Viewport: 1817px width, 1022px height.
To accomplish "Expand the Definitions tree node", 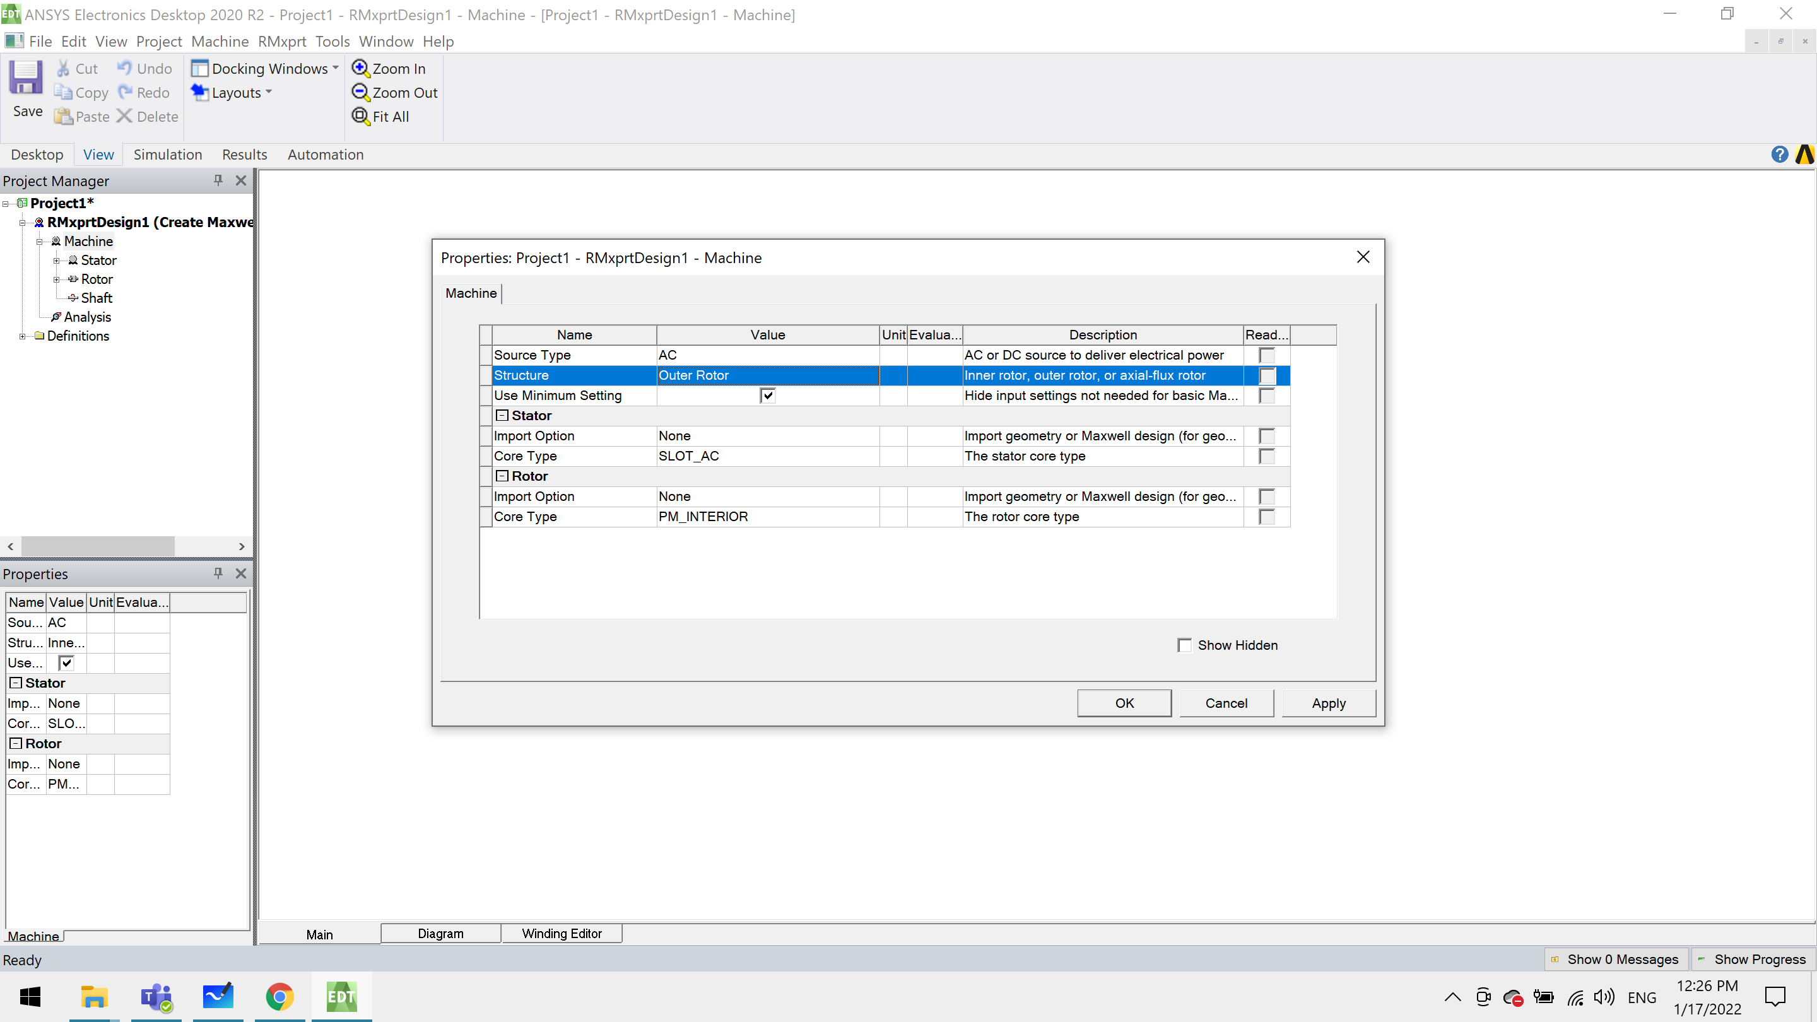I will [x=23, y=336].
